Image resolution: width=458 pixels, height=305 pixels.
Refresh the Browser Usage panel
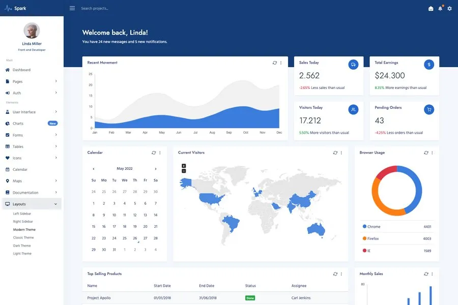pyautogui.click(x=426, y=152)
